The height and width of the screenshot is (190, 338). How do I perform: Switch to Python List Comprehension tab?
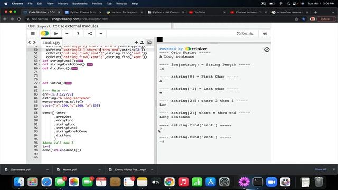(x=166, y=12)
